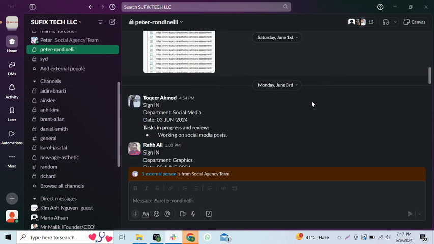The image size is (434, 244).
Task: Click the emoji smiley icon in composer
Action: coord(157,214)
